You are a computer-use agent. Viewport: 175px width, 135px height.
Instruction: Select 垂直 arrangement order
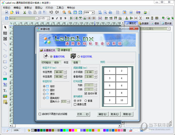click(85, 101)
